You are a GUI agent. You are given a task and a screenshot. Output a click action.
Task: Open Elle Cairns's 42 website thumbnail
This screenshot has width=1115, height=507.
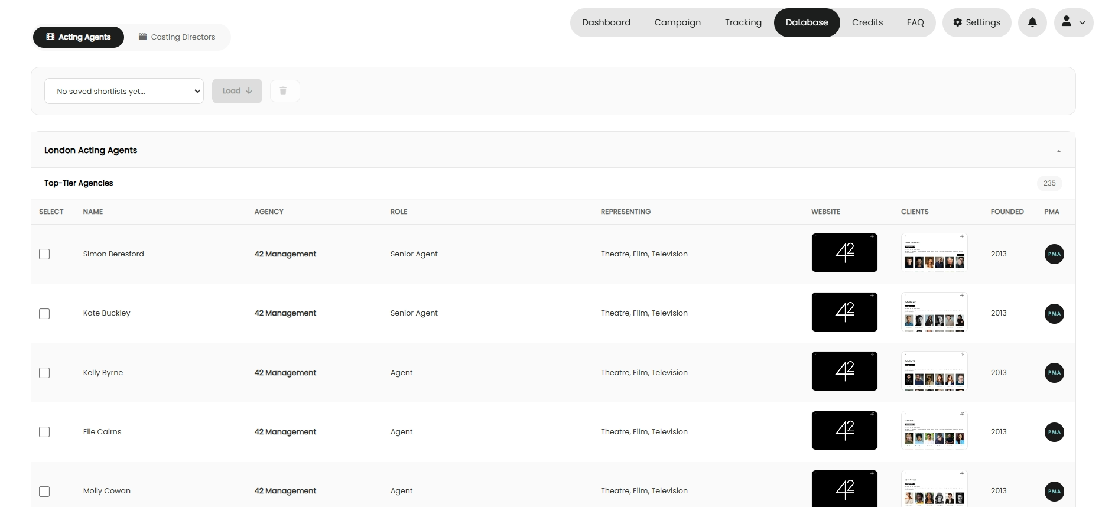tap(844, 430)
